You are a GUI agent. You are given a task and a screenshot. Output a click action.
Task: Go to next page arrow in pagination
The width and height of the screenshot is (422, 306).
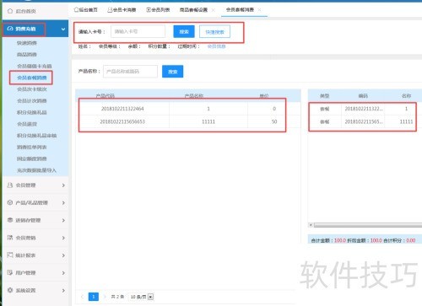pos(105,297)
